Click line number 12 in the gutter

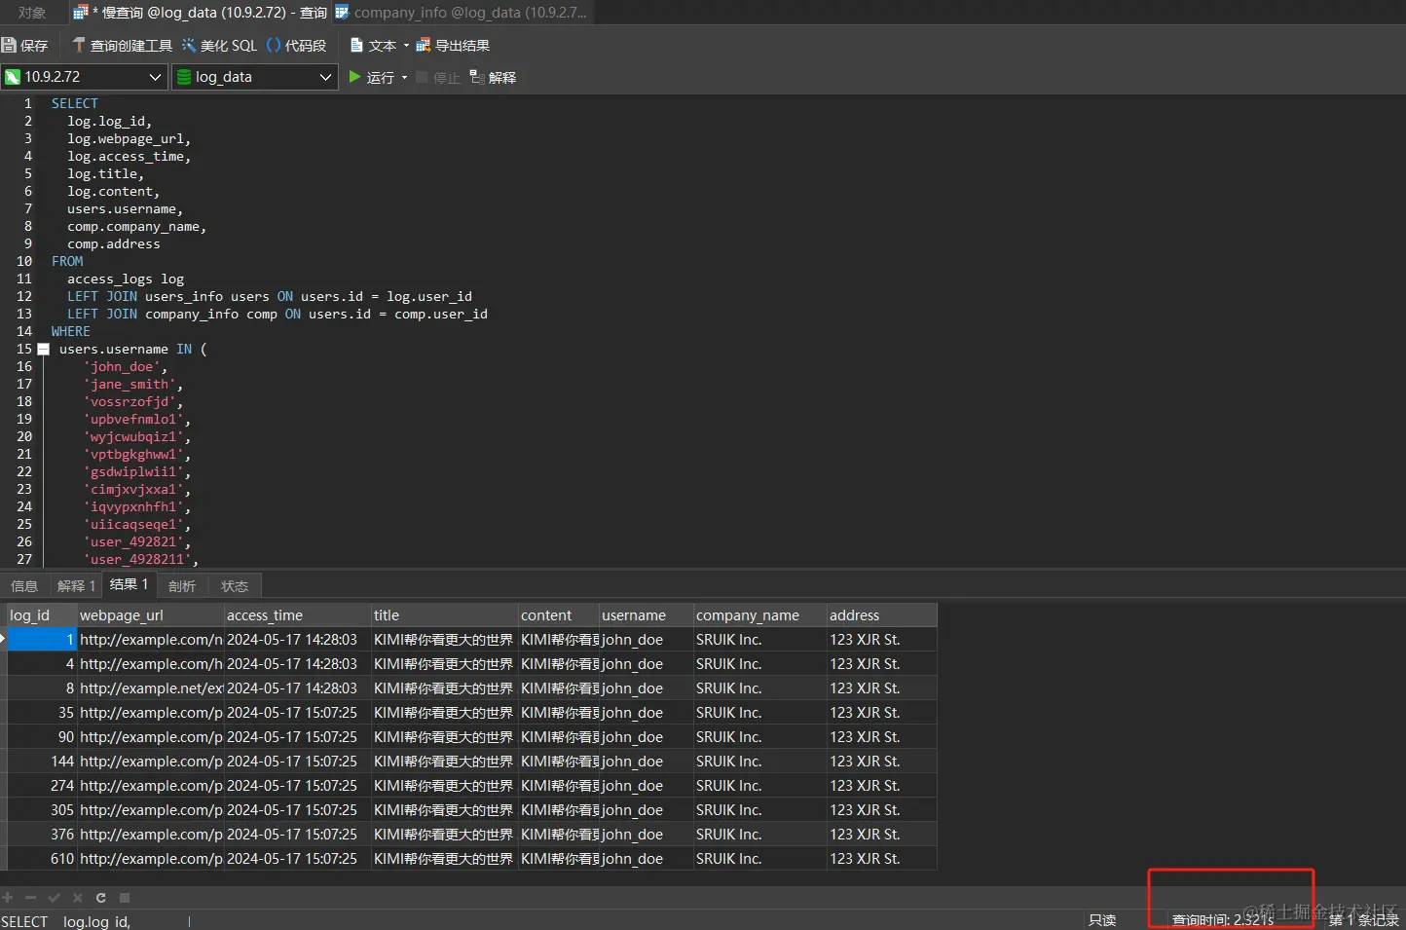coord(24,296)
